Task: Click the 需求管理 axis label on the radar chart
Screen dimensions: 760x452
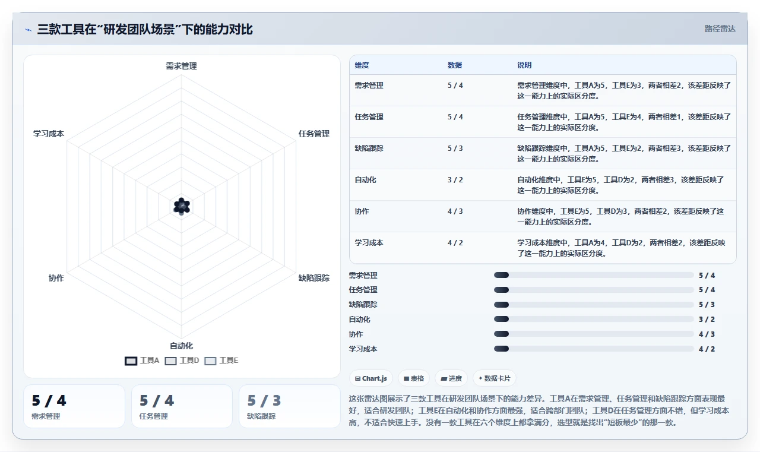Action: [x=181, y=66]
